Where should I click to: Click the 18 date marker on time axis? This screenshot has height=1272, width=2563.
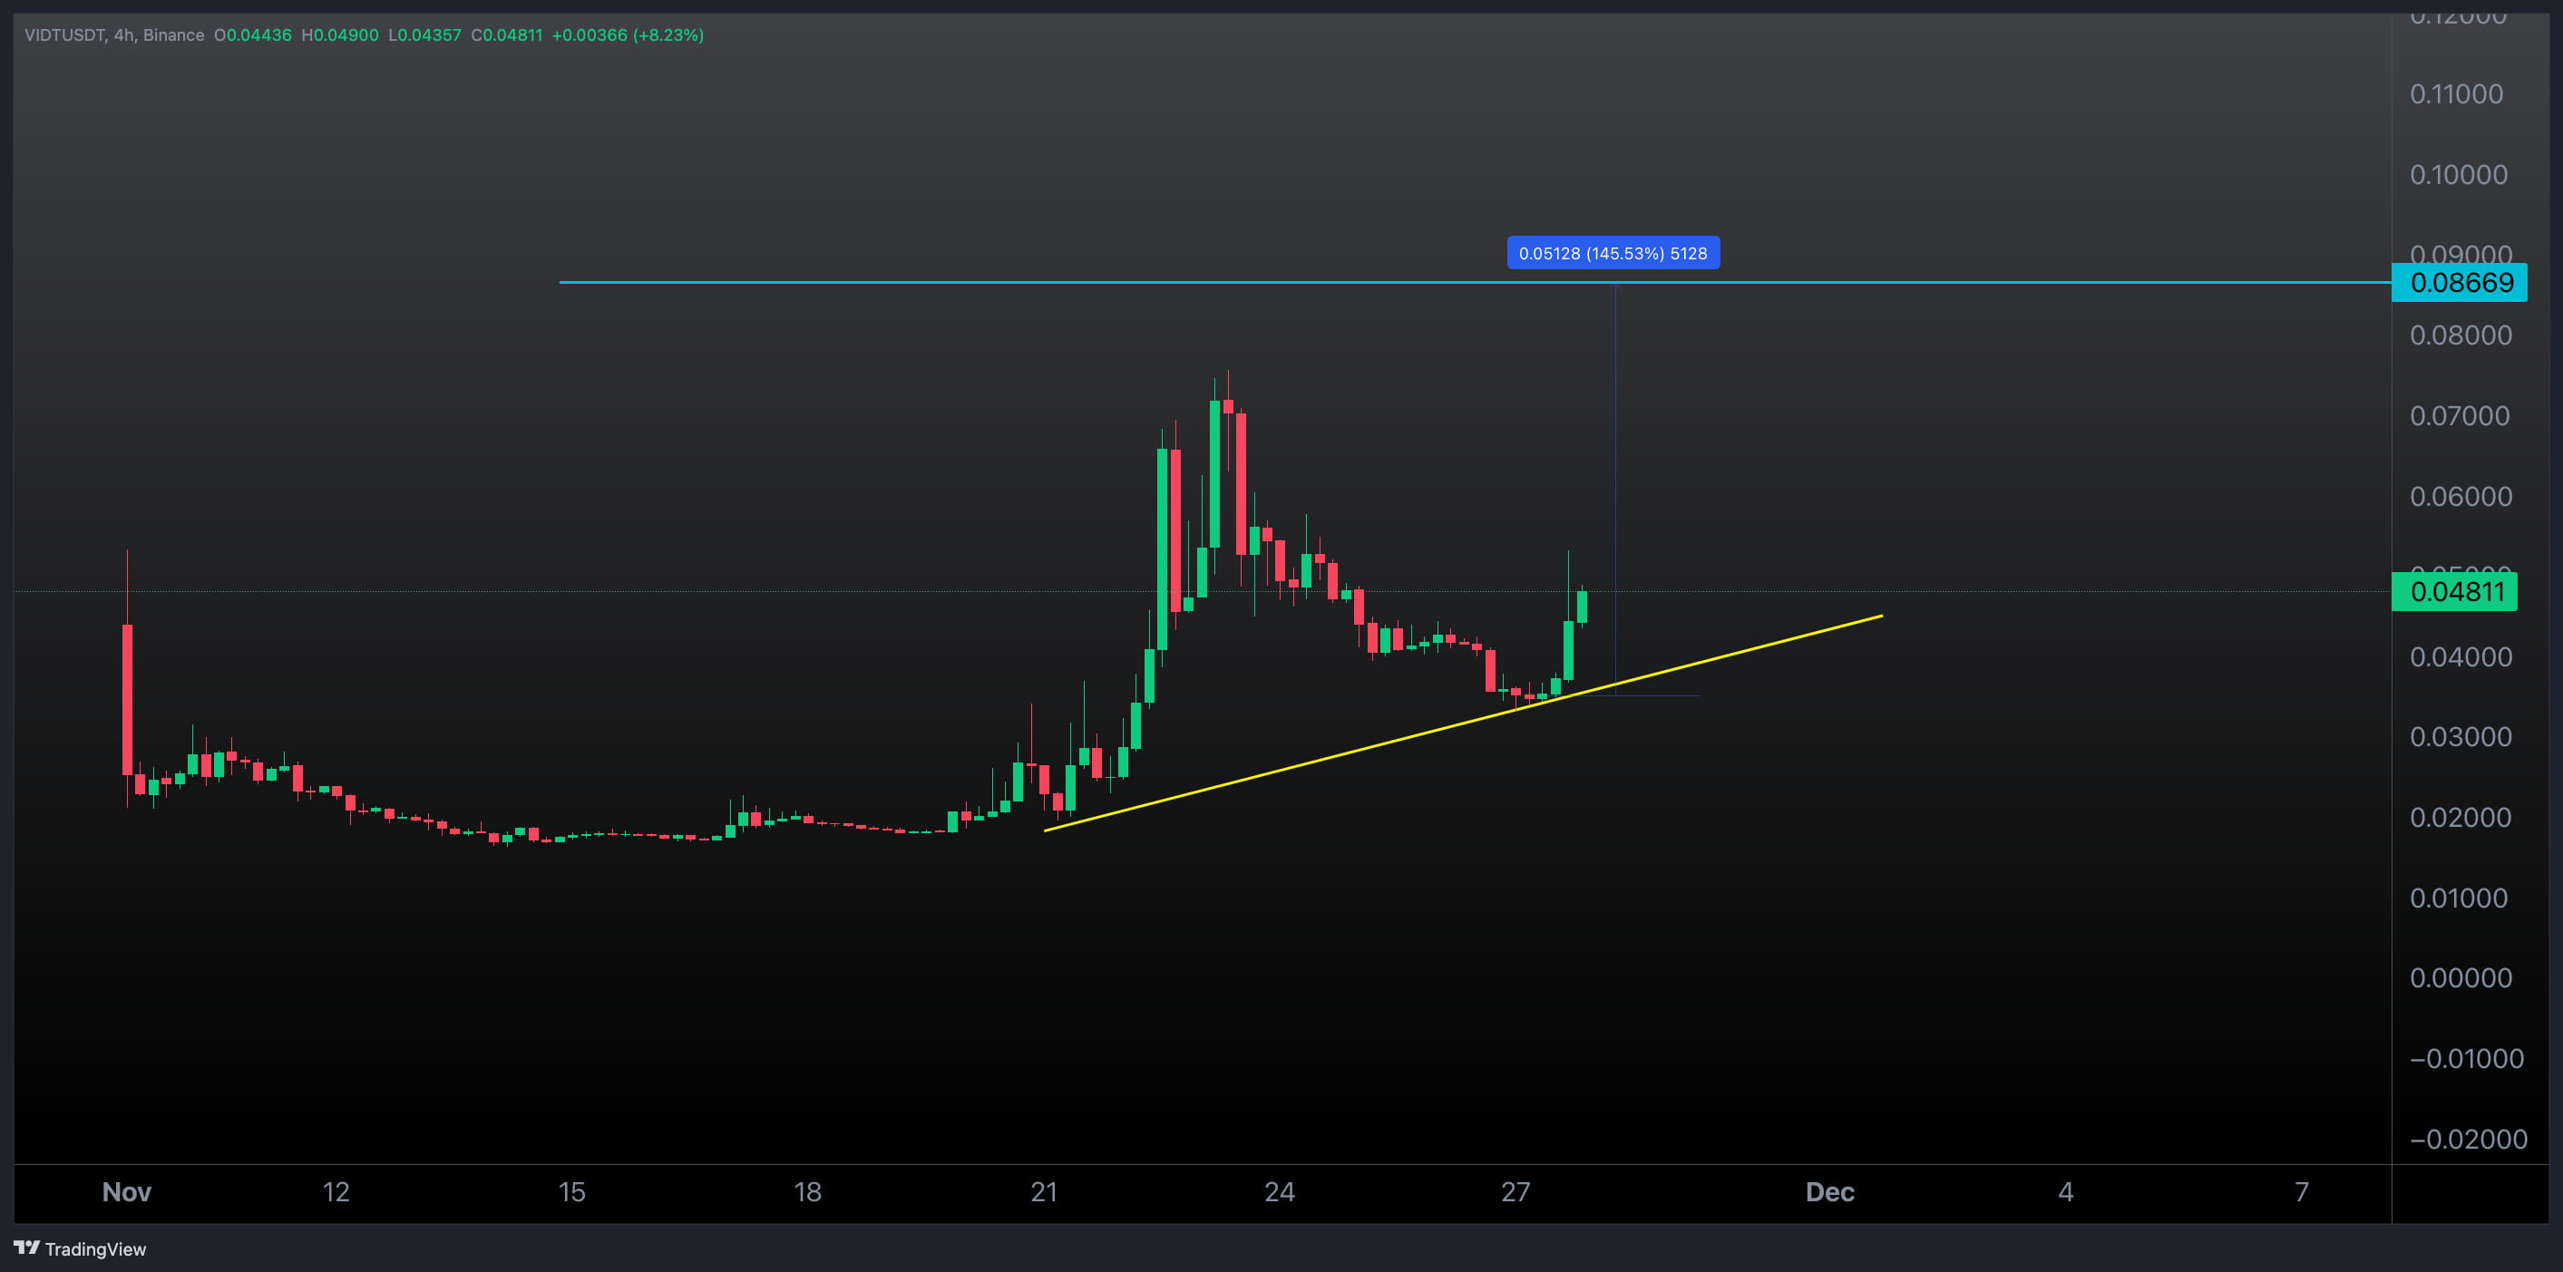coord(807,1191)
